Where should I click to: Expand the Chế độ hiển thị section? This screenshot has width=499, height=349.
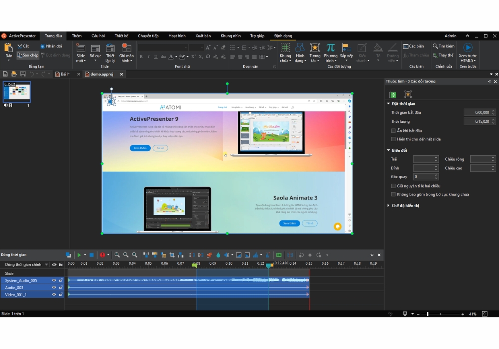click(388, 205)
